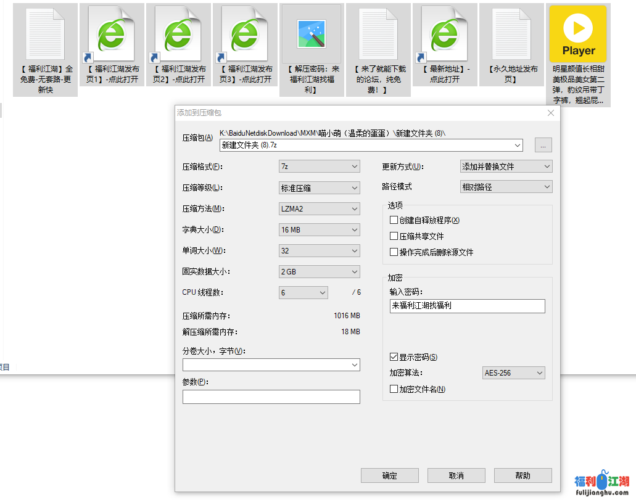636x502 pixels.
Task: Enable 加密文件名 checkbox
Action: [x=394, y=389]
